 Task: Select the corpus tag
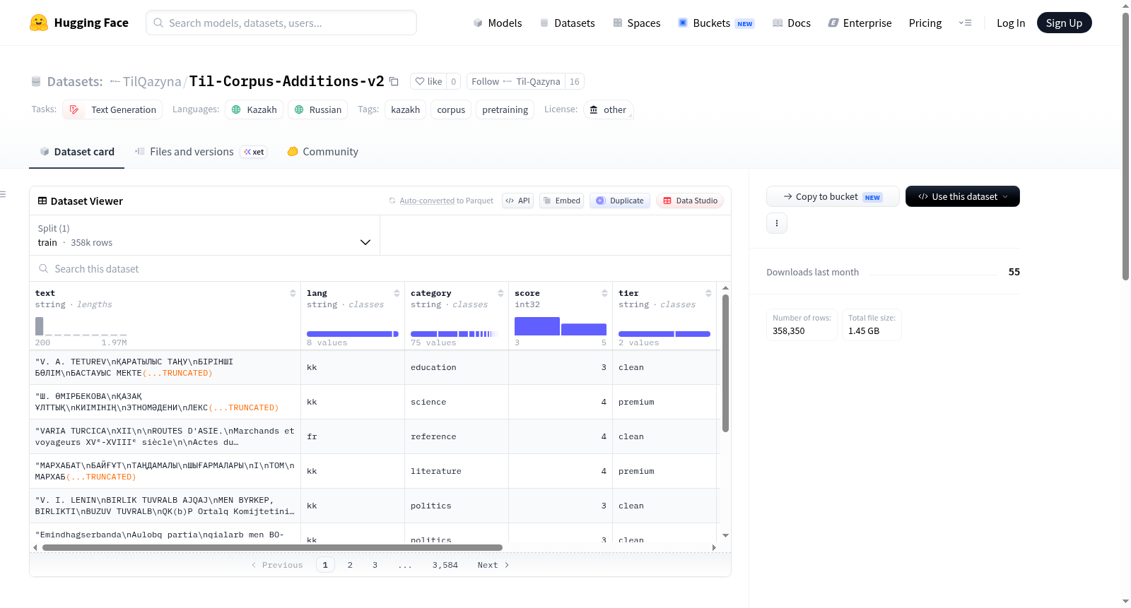coord(451,109)
